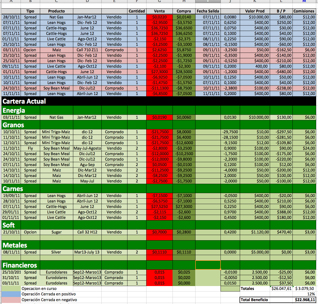Click the 'Cantidad' column header cell
The image size is (318, 304).
(137, 11)
